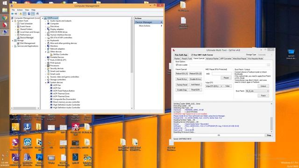Open the View menu

pyautogui.click(x=27, y=10)
